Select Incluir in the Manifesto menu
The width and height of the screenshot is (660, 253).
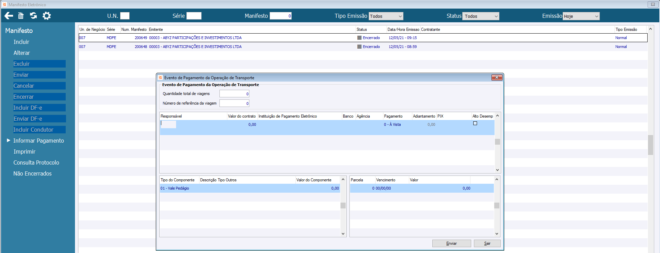[21, 42]
